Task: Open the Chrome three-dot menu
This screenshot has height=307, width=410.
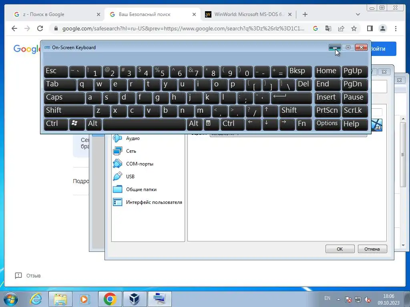Action: 396,28
